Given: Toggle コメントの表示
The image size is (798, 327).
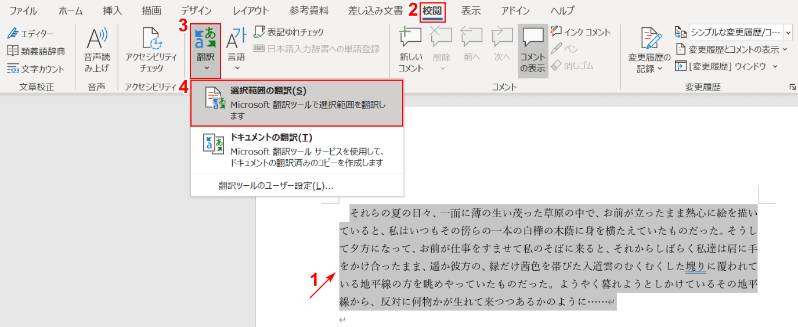Looking at the screenshot, I should (x=533, y=51).
